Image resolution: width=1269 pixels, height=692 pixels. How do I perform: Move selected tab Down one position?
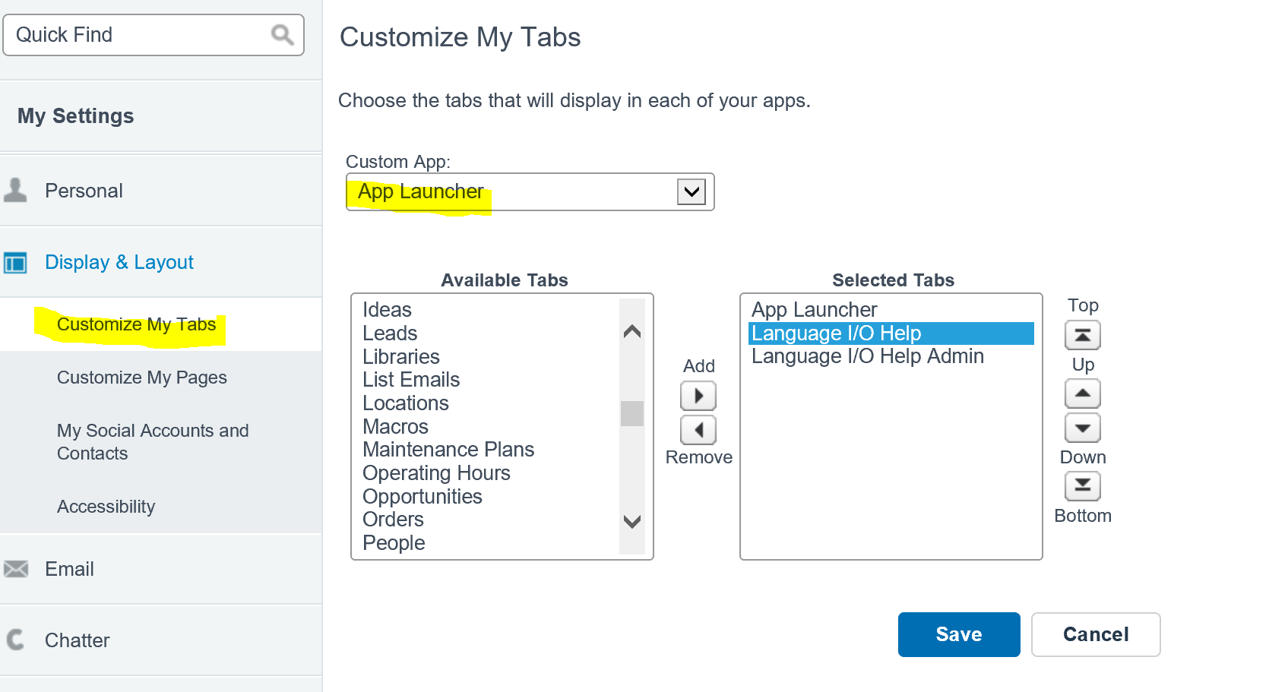point(1082,428)
